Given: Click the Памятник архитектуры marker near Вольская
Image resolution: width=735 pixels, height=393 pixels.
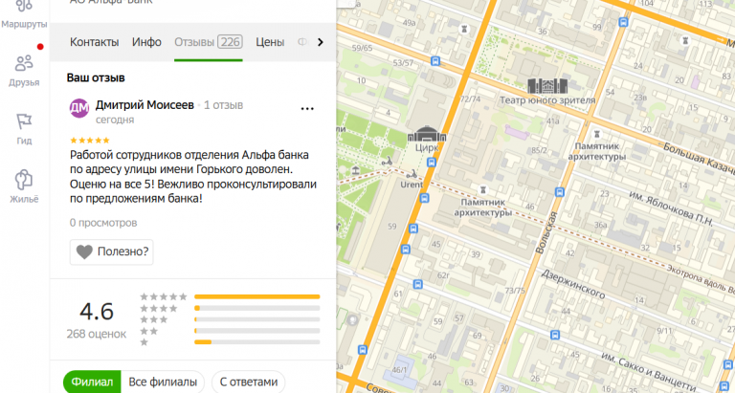Looking at the screenshot, I should (597, 134).
